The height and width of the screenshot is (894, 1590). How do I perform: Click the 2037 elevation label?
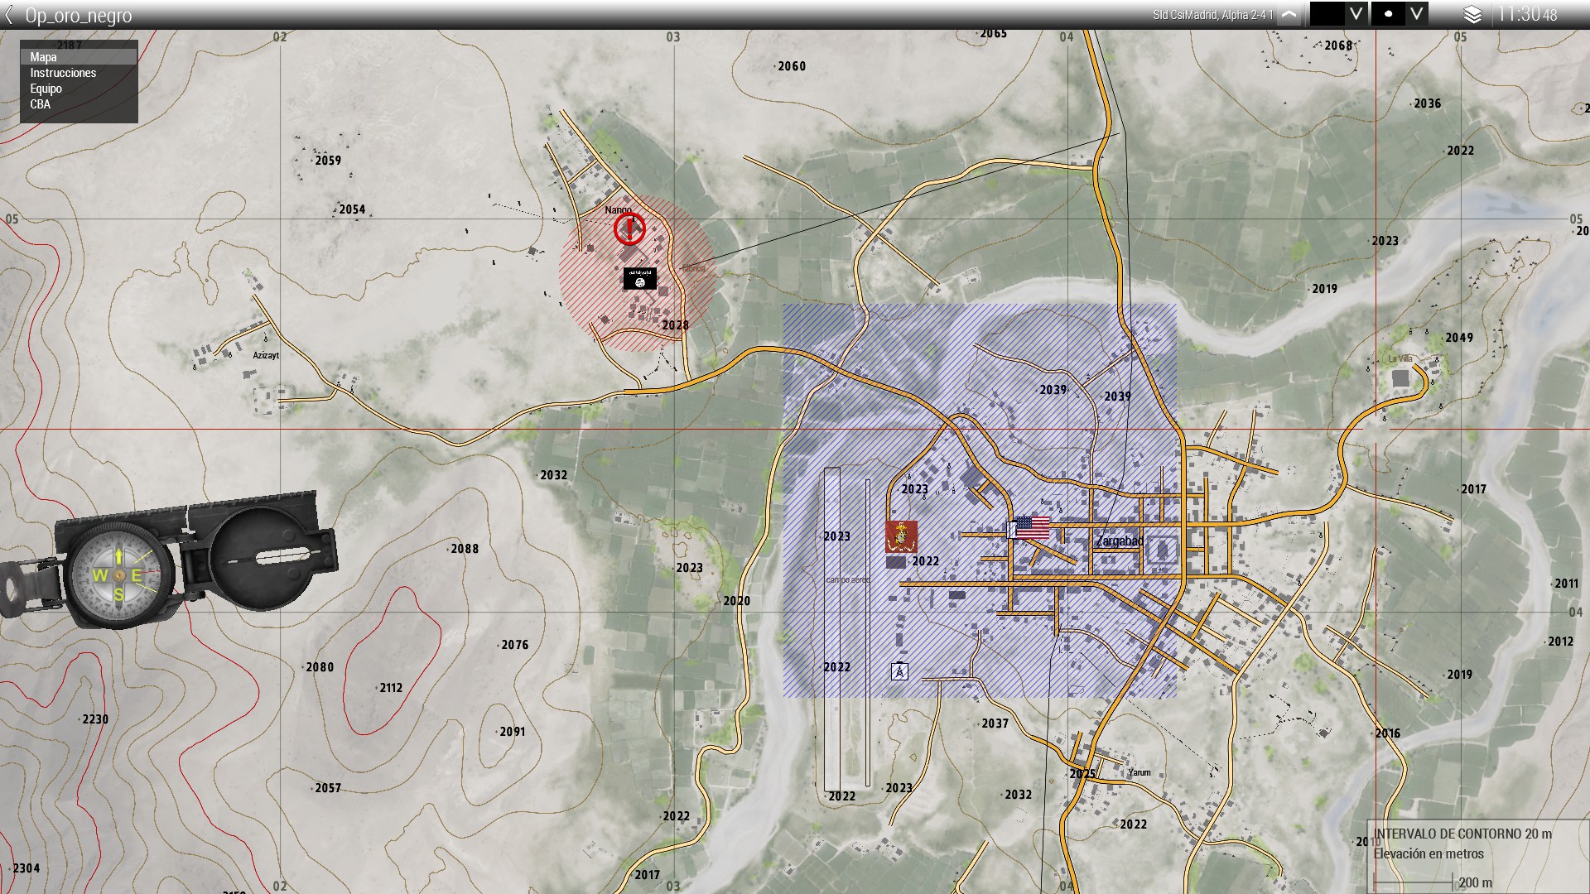tap(995, 723)
